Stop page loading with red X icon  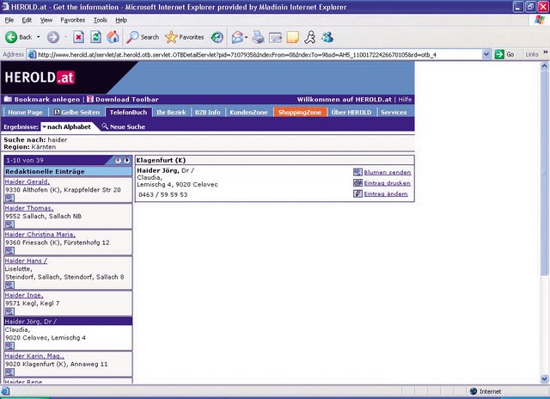point(78,37)
